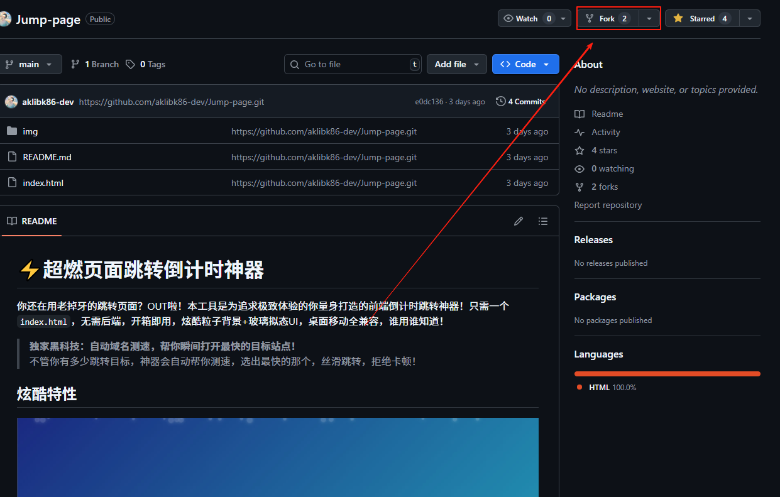
Task: Open commit hash e0dc136
Action: coord(429,101)
